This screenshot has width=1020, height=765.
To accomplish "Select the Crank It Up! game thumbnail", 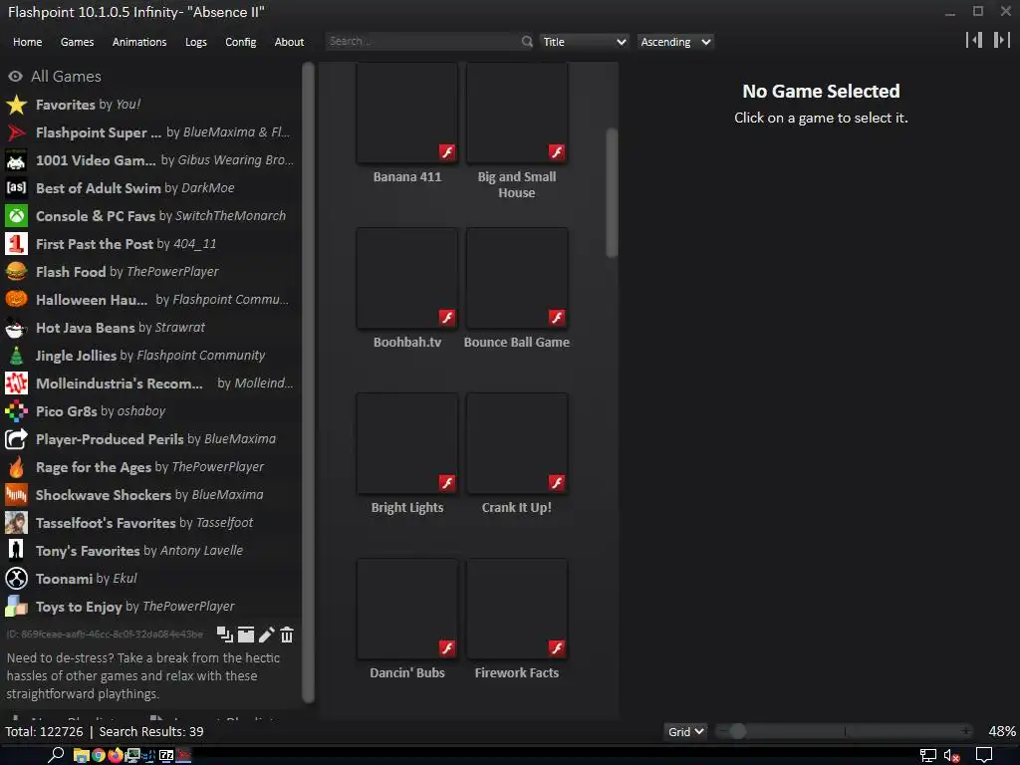I will tap(517, 443).
